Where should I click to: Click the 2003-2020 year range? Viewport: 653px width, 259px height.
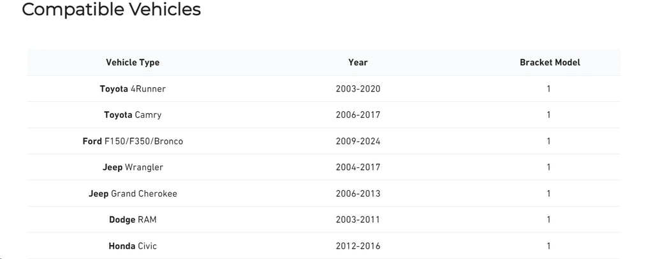click(x=358, y=88)
